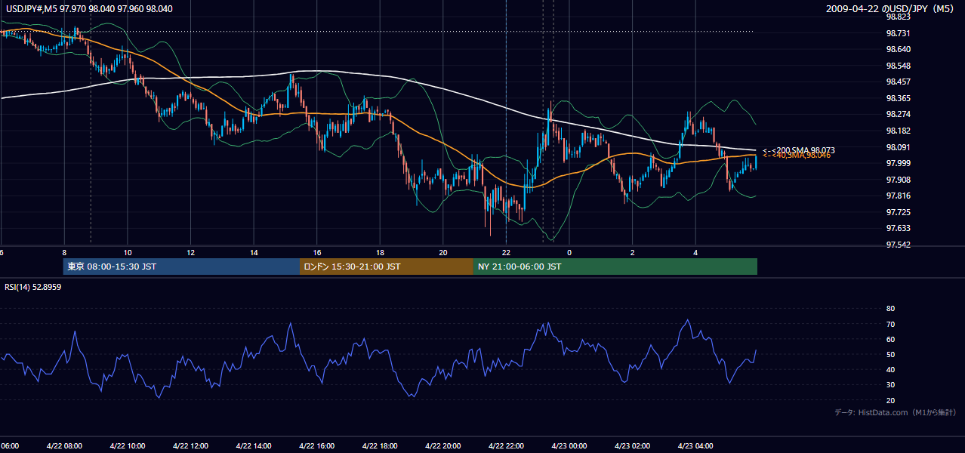Click the 98.274 price axis value
The width and height of the screenshot is (965, 453).
(x=898, y=114)
